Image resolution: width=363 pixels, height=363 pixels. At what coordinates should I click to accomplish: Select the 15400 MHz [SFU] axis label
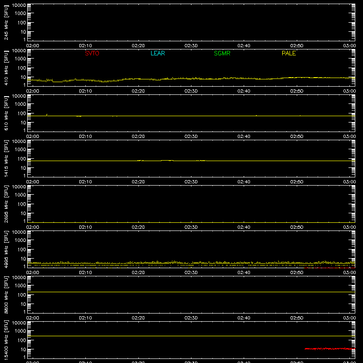6,340
